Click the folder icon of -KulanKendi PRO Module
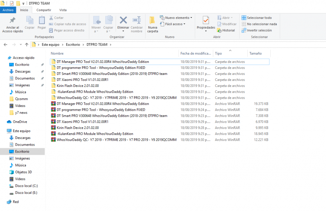This screenshot has width=326, height=211. [53, 92]
